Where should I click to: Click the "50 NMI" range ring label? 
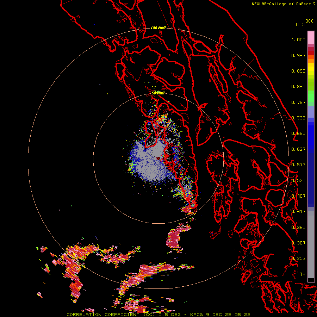[x=158, y=93]
